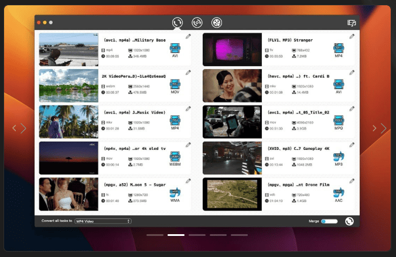Change AVI output format for ft. Cardi B
Viewport: 396px width, 257px height.
[x=339, y=87]
